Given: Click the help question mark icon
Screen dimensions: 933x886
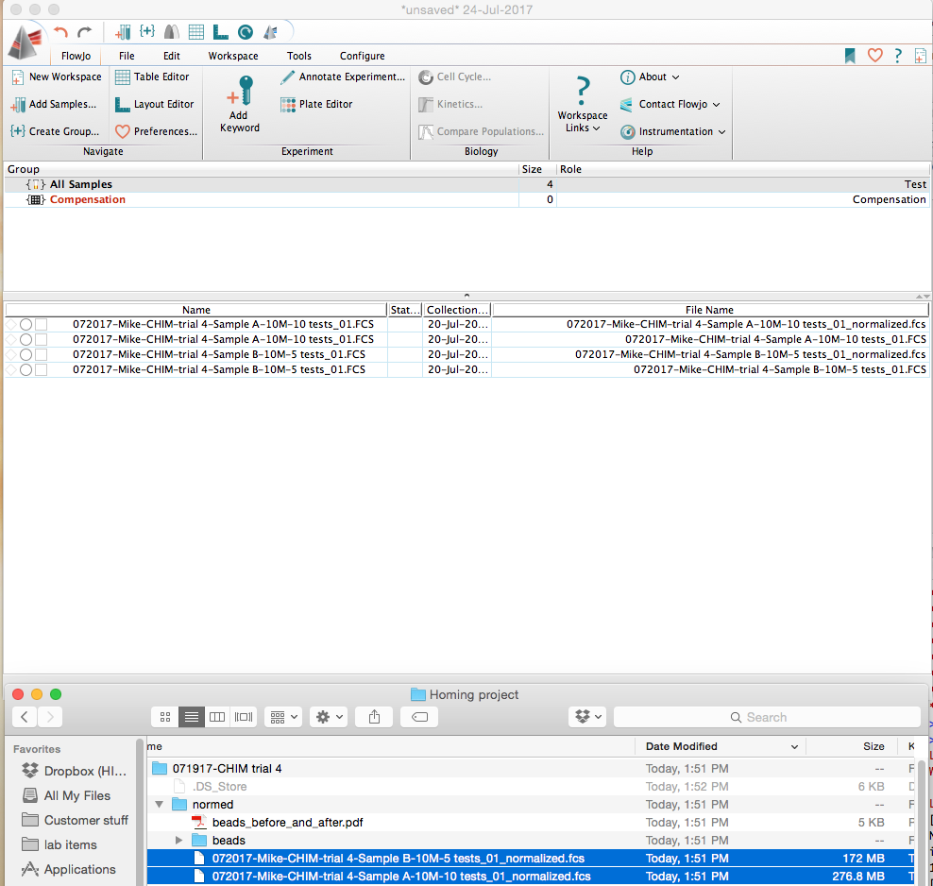Looking at the screenshot, I should tap(896, 56).
